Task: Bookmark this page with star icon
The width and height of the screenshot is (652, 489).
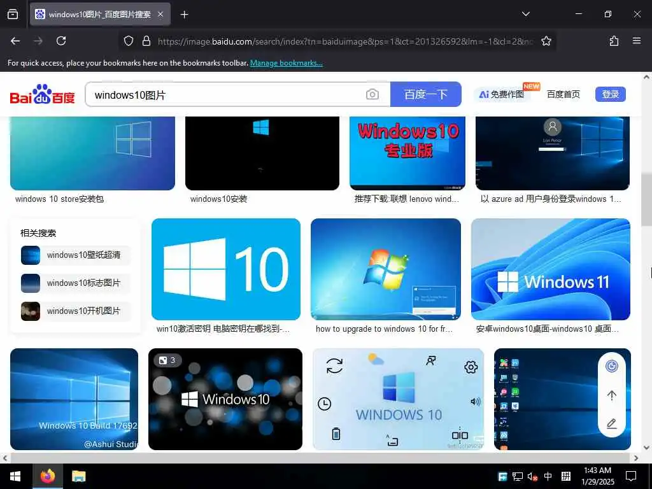Action: tap(546, 41)
